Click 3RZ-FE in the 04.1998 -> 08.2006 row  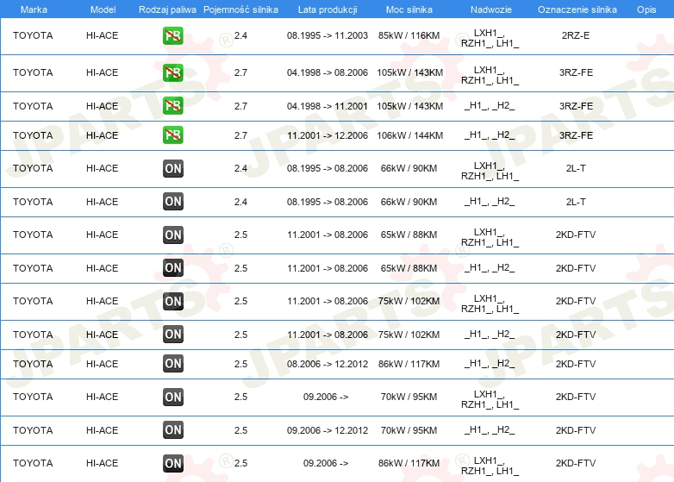[576, 72]
